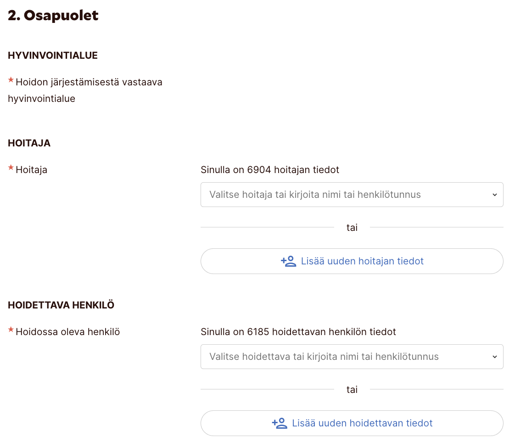The height and width of the screenshot is (448, 515).
Task: Click the Hoitaja field label
Action: [x=31, y=170]
